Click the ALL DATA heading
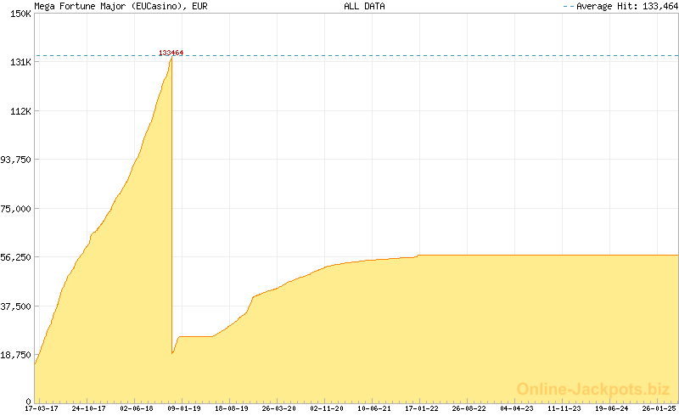Screen dimensions: 679x416 click(x=364, y=6)
